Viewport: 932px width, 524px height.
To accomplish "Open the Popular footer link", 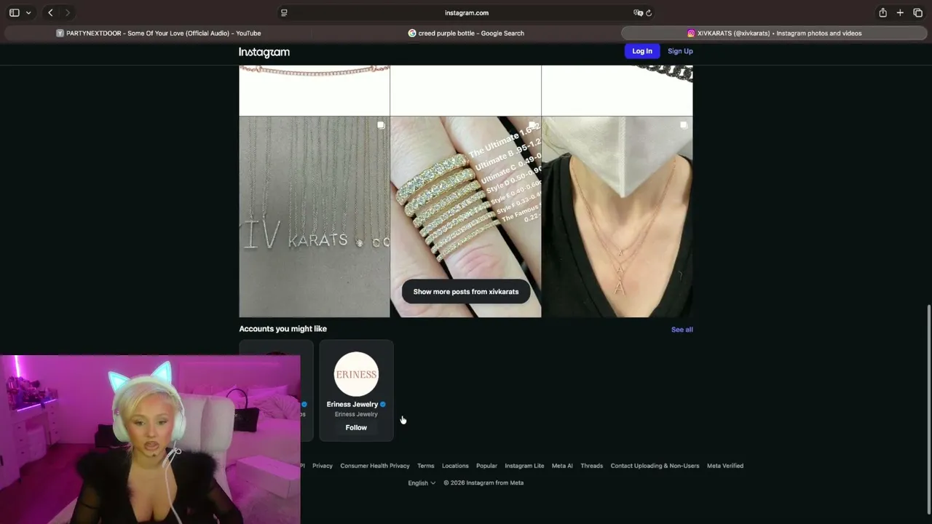I will pos(486,466).
